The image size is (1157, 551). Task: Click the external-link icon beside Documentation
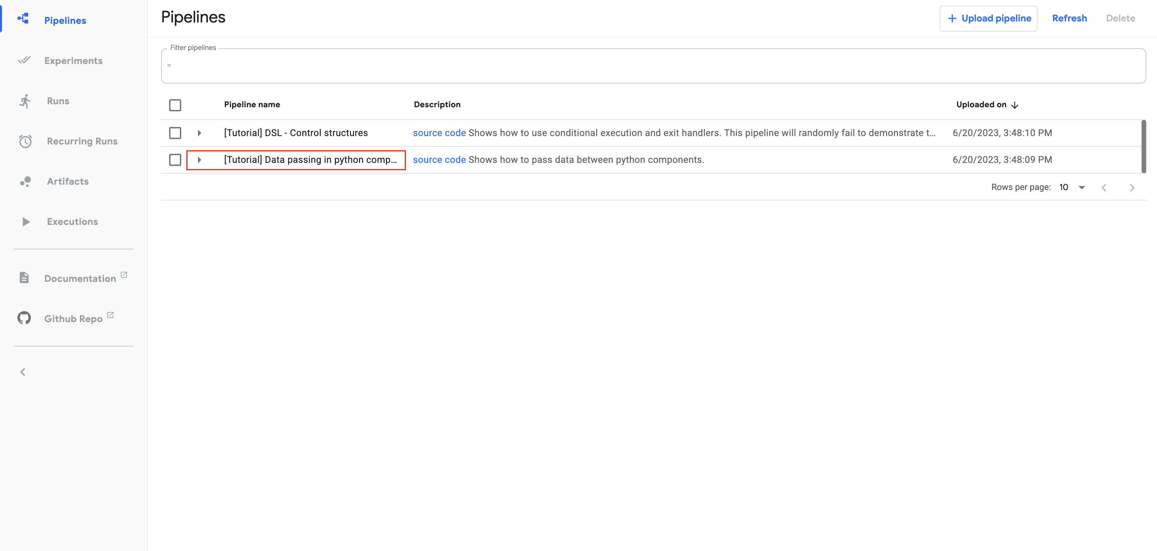(124, 274)
